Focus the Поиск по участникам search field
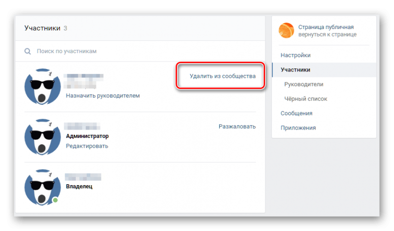The width and height of the screenshot is (394, 231). [140, 51]
